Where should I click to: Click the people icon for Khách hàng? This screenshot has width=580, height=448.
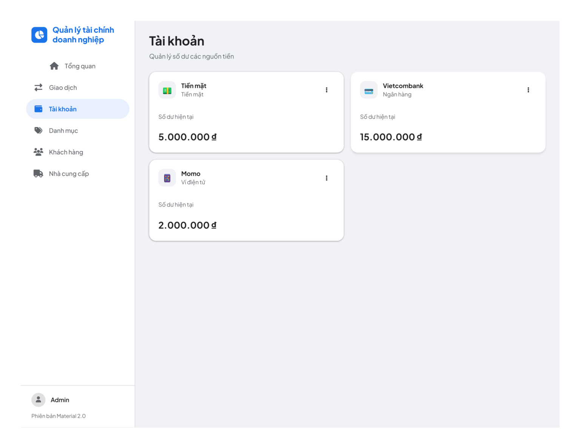(39, 152)
